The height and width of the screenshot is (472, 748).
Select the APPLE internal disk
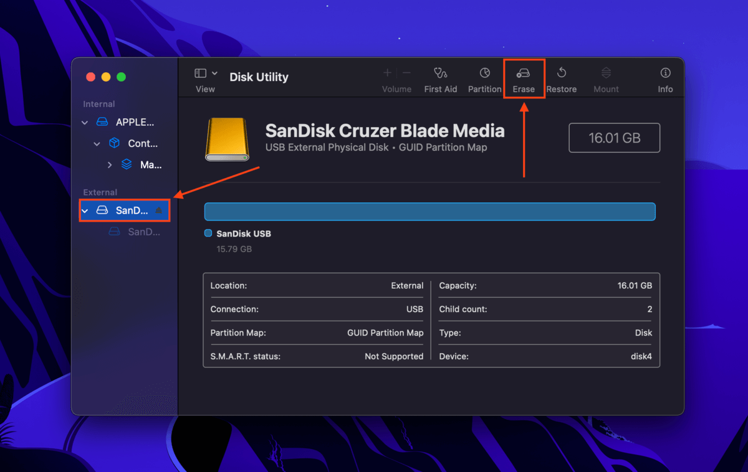(x=135, y=122)
